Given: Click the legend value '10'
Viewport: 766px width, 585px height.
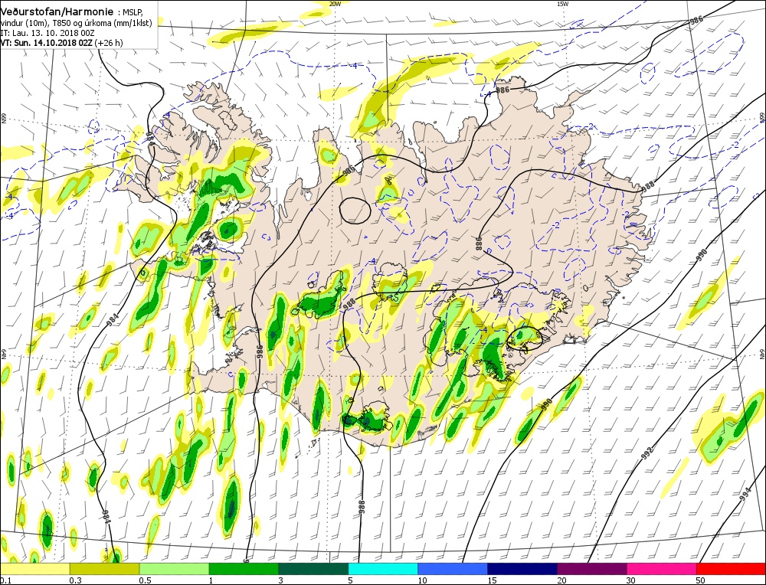Looking at the screenshot, I should pos(423,580).
